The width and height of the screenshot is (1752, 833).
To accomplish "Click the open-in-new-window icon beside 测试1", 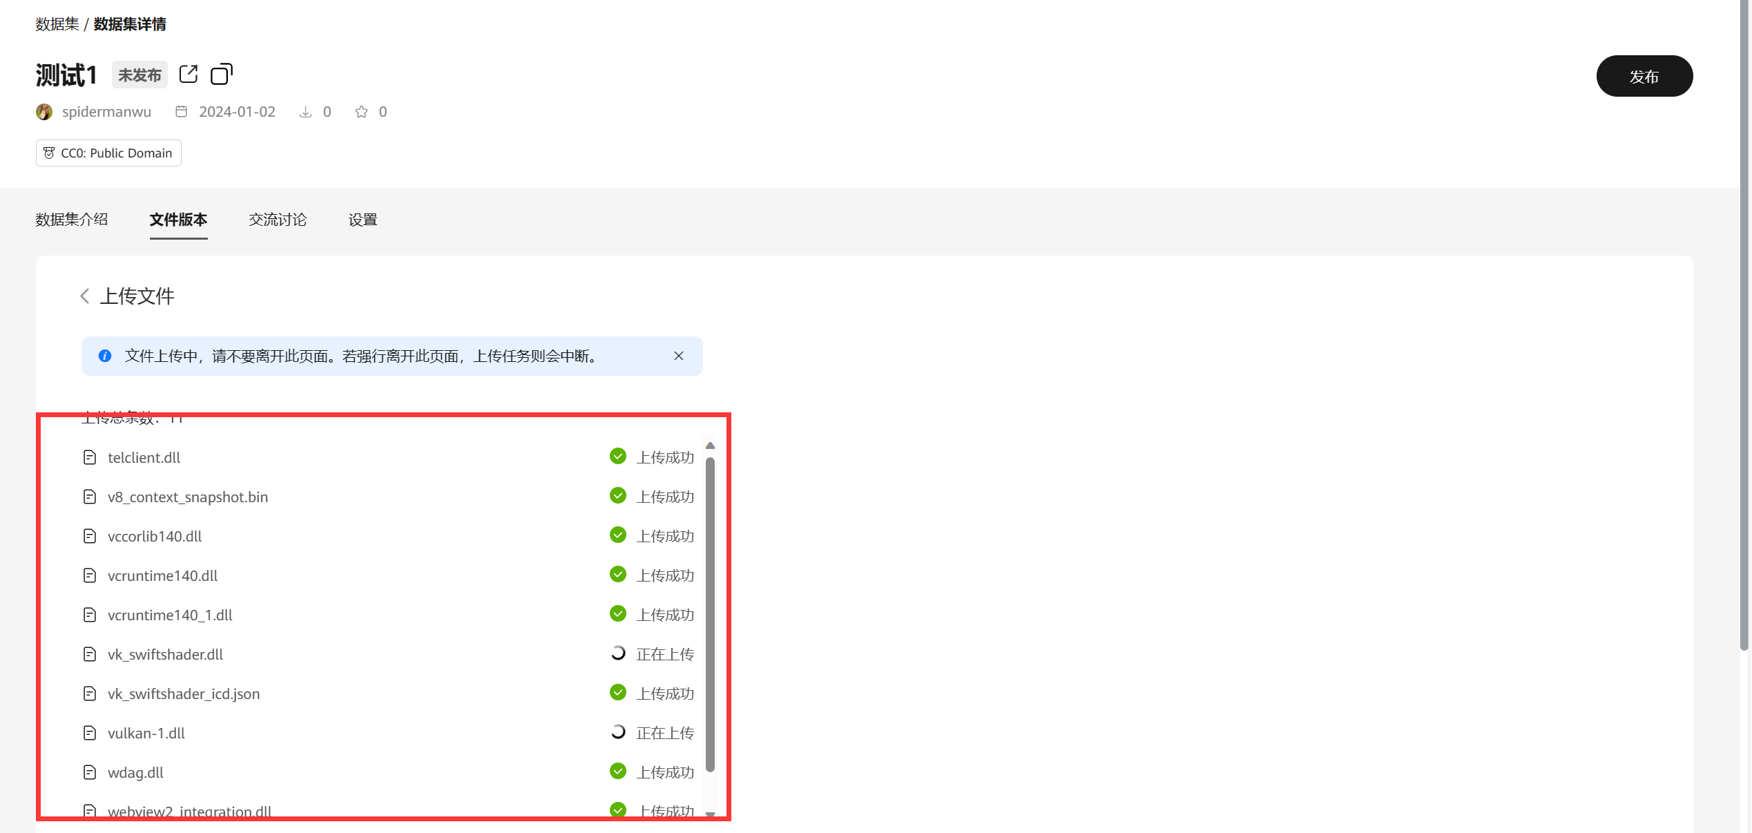I will click(188, 74).
